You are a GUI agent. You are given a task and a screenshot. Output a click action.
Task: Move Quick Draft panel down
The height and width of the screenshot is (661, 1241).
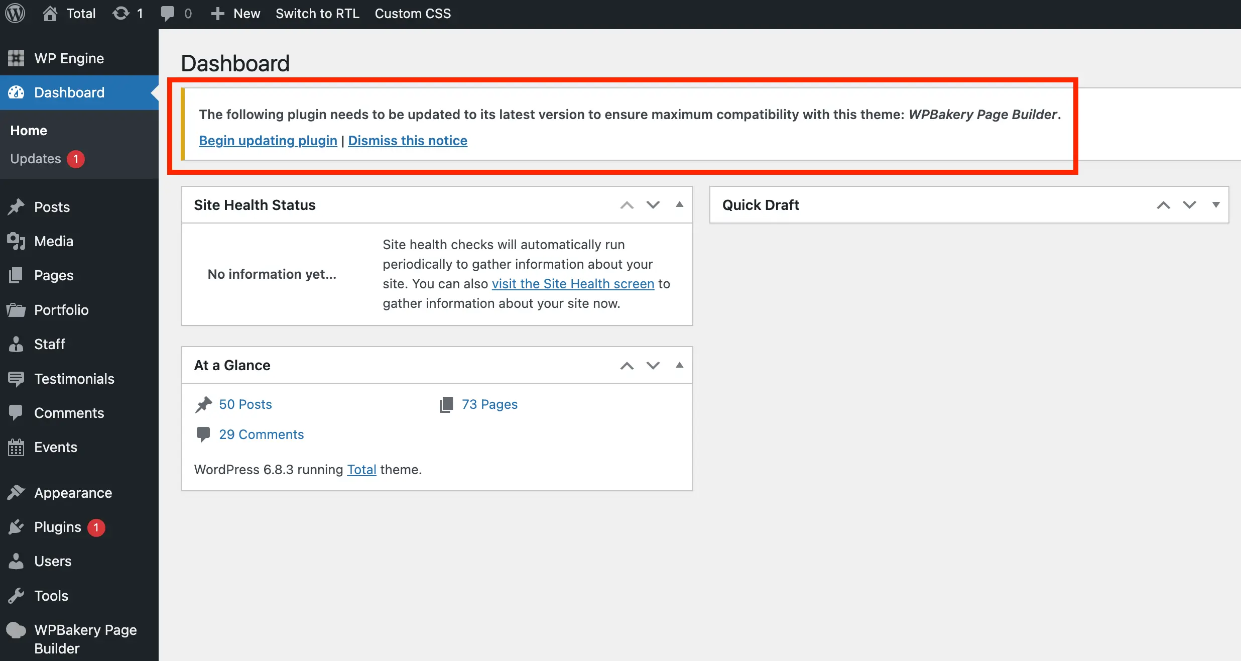1189,205
